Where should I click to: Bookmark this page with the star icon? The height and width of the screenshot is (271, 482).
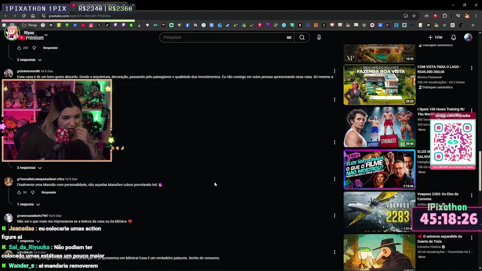tap(414, 16)
